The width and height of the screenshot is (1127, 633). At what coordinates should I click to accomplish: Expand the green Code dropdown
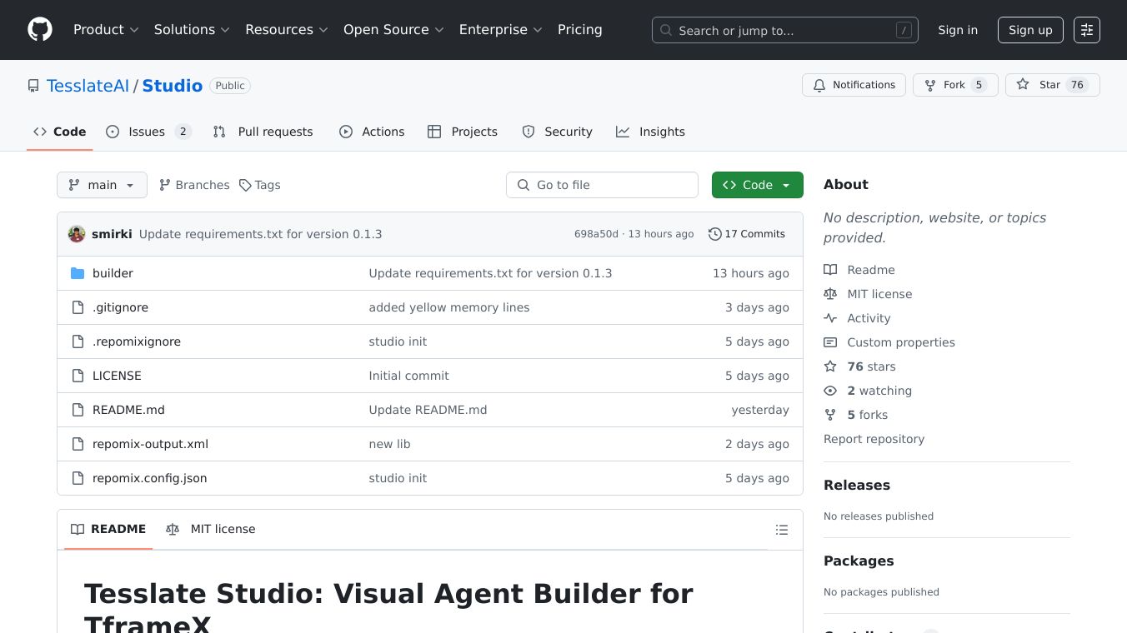click(757, 185)
